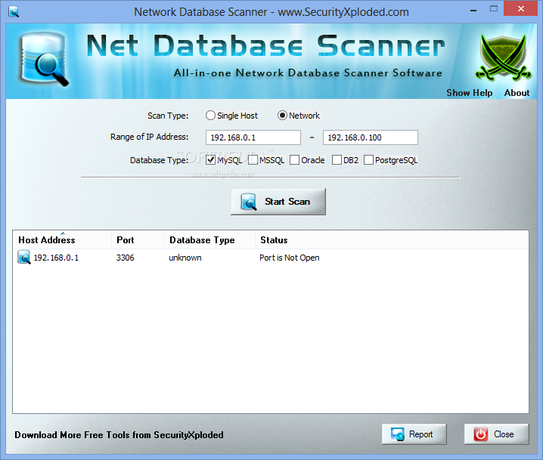This screenshot has height=460, width=543.
Task: Click the scanner icon beside host 192.168.0.1
Action: [24, 258]
